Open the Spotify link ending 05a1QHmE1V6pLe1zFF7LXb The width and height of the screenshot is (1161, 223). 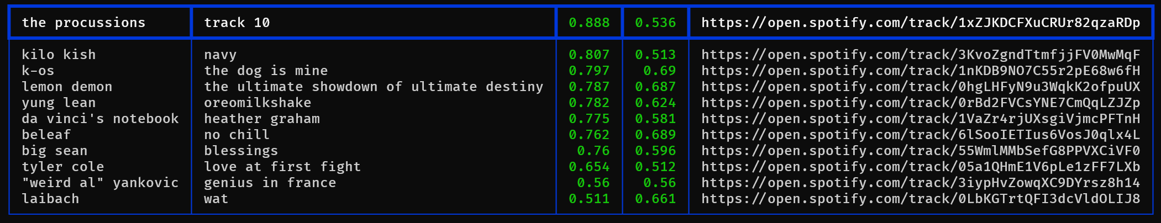pyautogui.click(x=921, y=167)
